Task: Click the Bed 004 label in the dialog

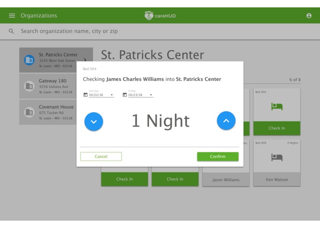Action: pyautogui.click(x=90, y=69)
